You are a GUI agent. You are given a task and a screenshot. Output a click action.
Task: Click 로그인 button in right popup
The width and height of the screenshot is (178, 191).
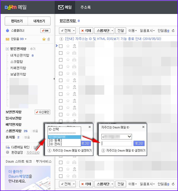139,143
